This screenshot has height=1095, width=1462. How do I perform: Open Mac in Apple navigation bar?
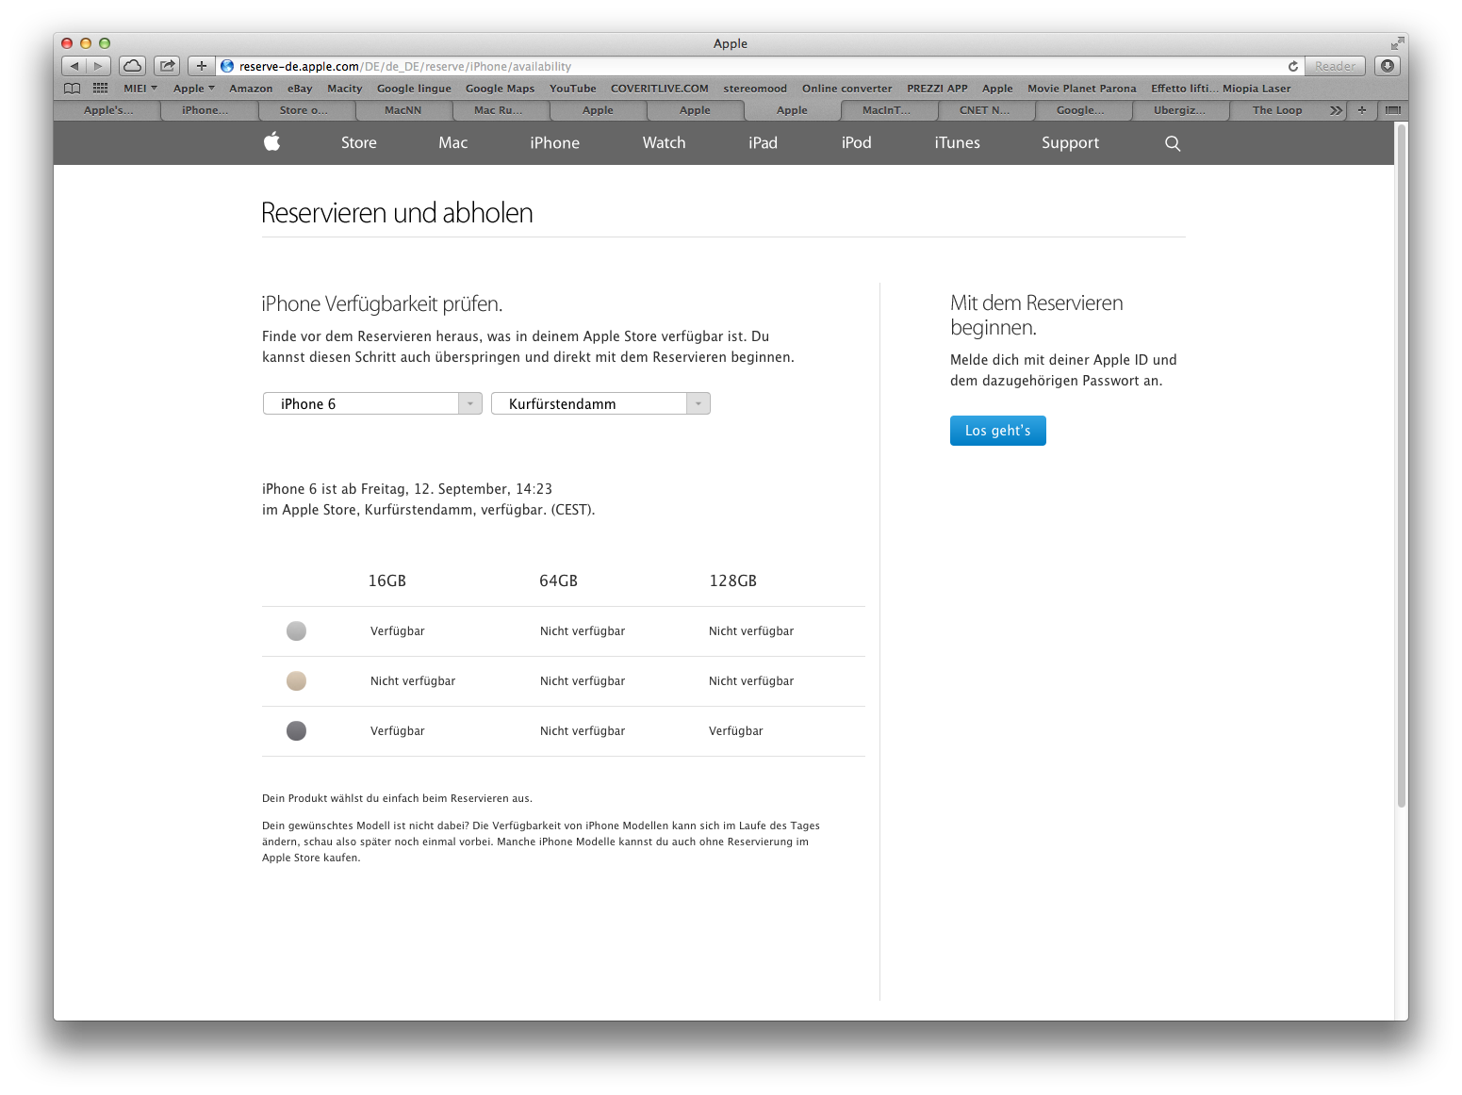[453, 143]
